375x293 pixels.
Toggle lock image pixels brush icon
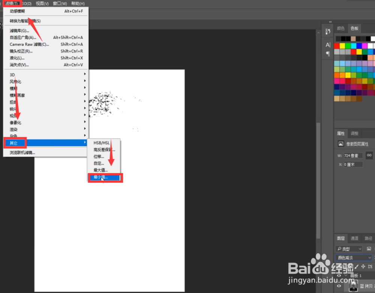(357, 266)
